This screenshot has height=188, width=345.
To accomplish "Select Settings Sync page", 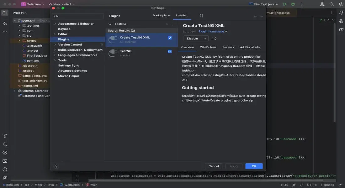I will [x=68, y=65].
